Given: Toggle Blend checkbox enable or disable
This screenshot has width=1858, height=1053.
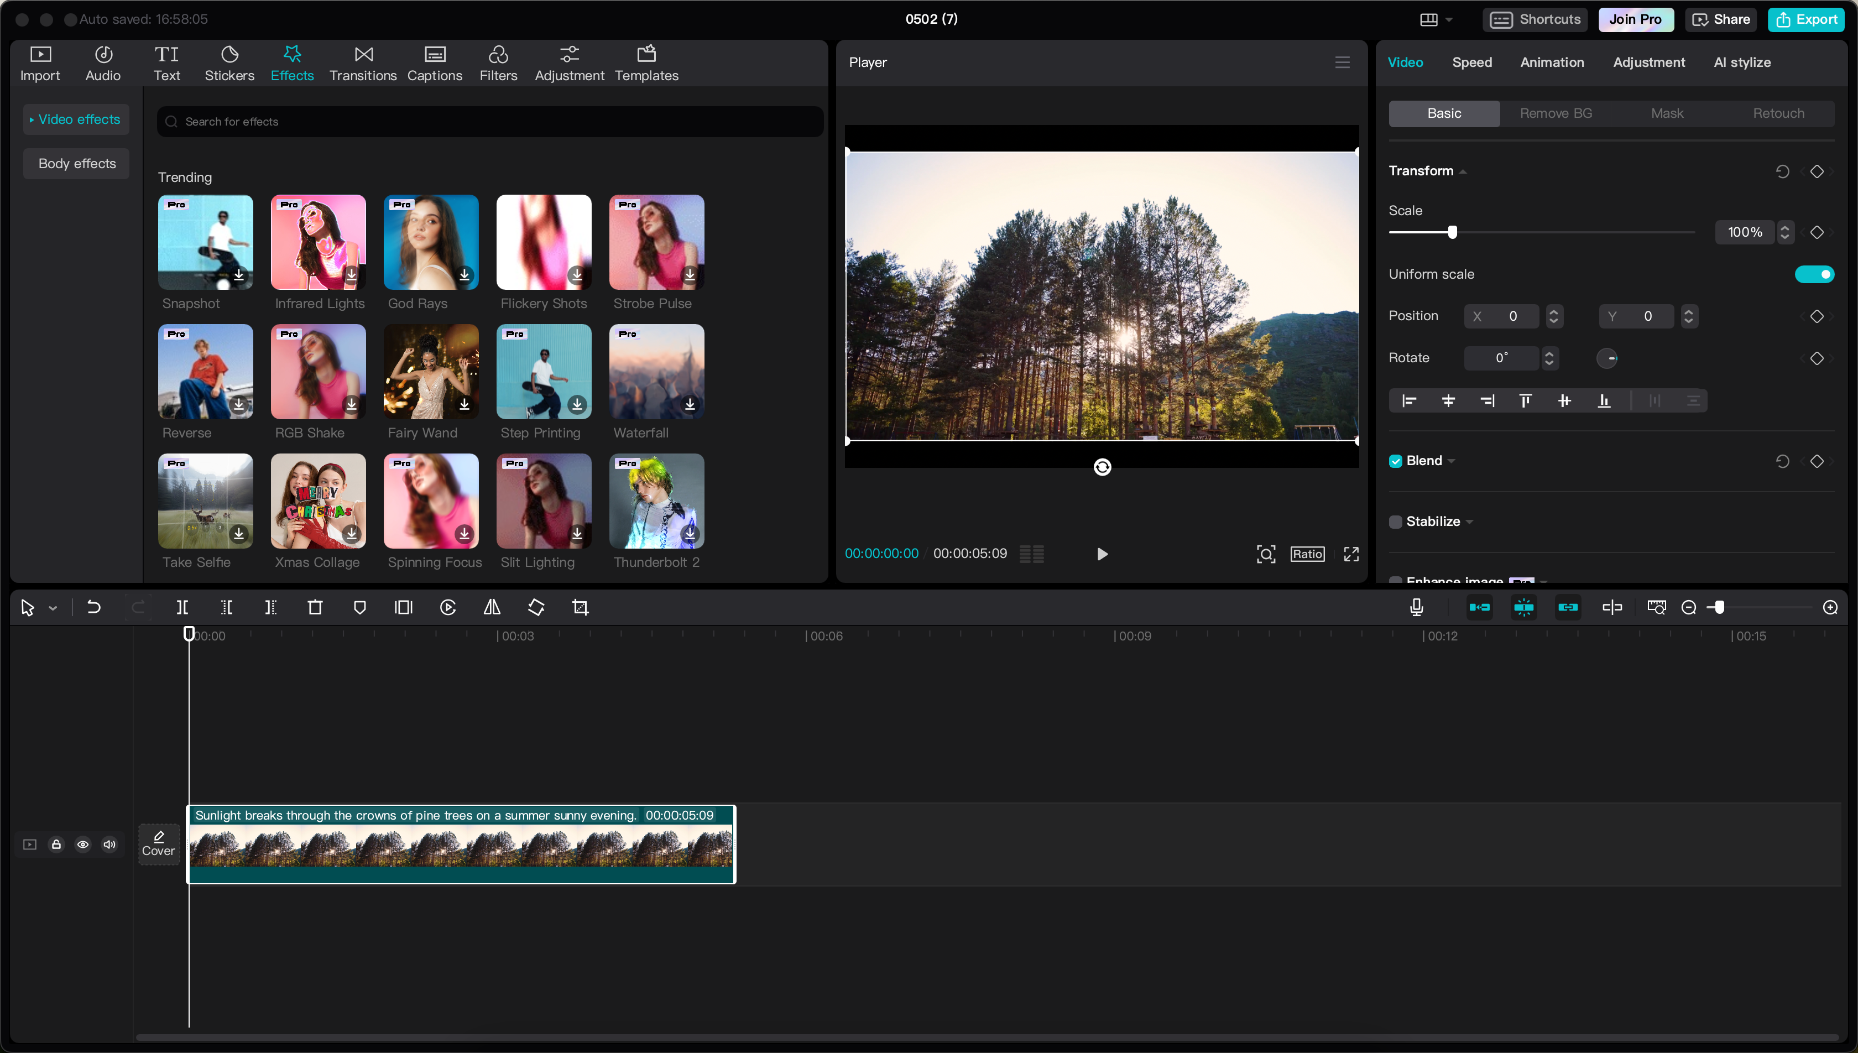Looking at the screenshot, I should (1395, 461).
